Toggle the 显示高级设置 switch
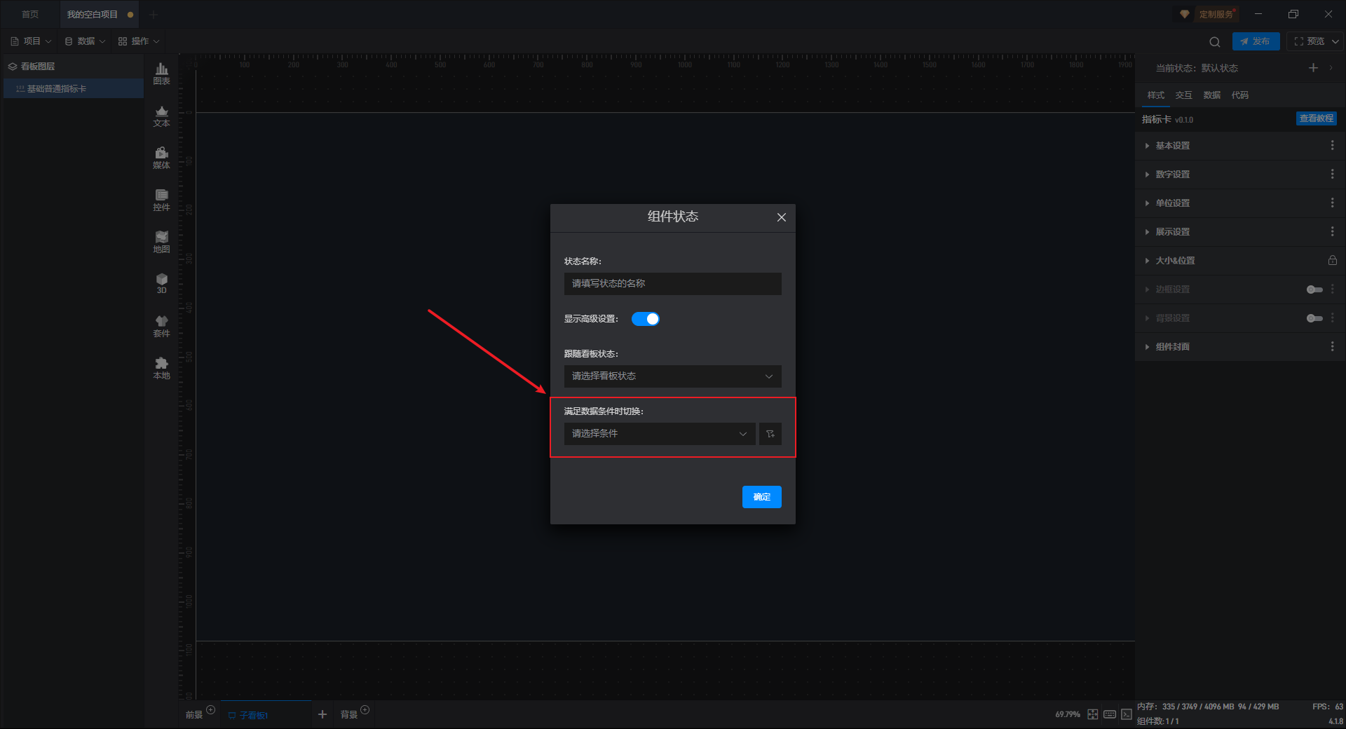The width and height of the screenshot is (1346, 729). coord(645,319)
